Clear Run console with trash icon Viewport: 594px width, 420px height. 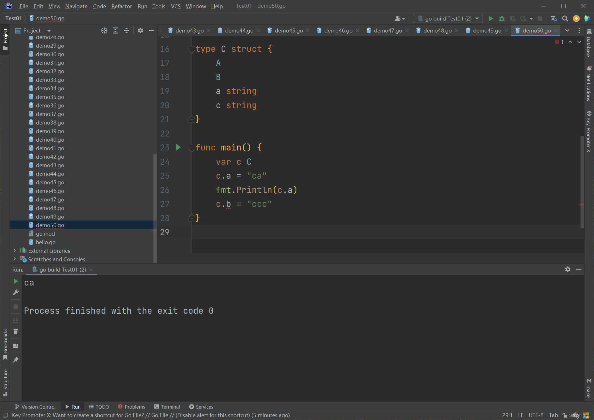click(16, 331)
